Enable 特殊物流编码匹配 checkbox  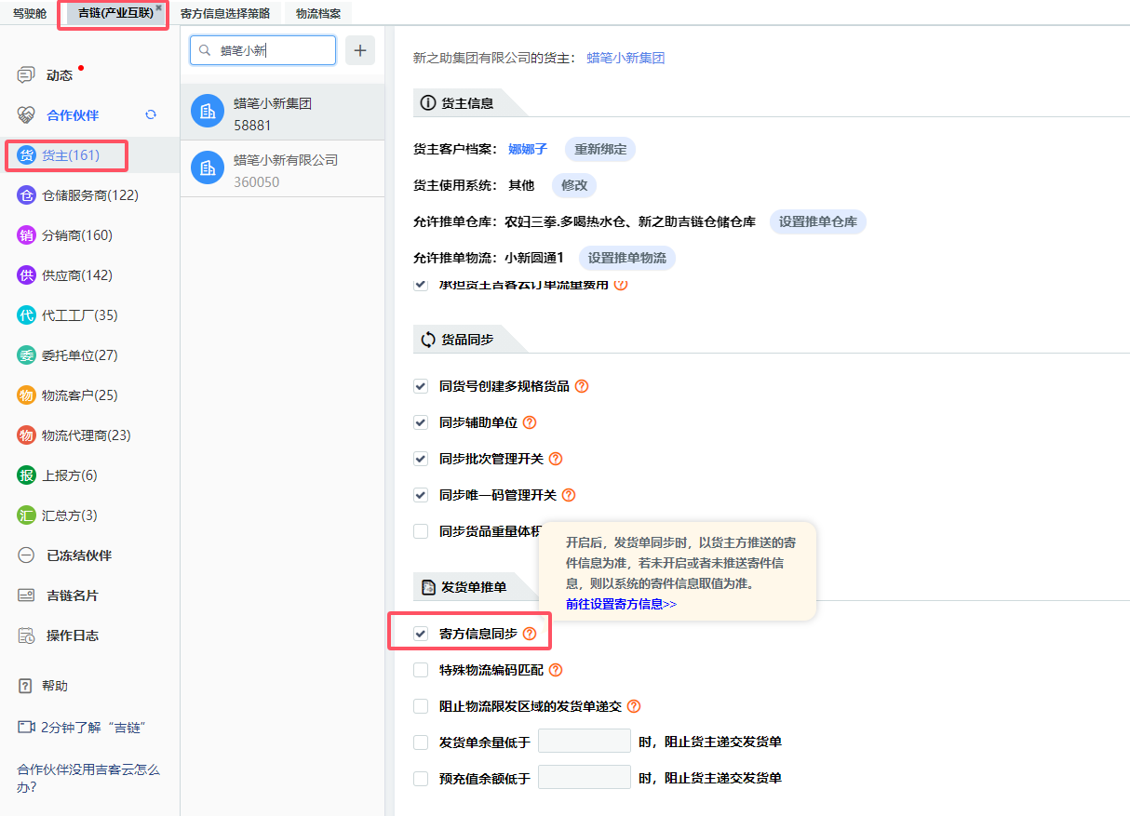coord(421,670)
